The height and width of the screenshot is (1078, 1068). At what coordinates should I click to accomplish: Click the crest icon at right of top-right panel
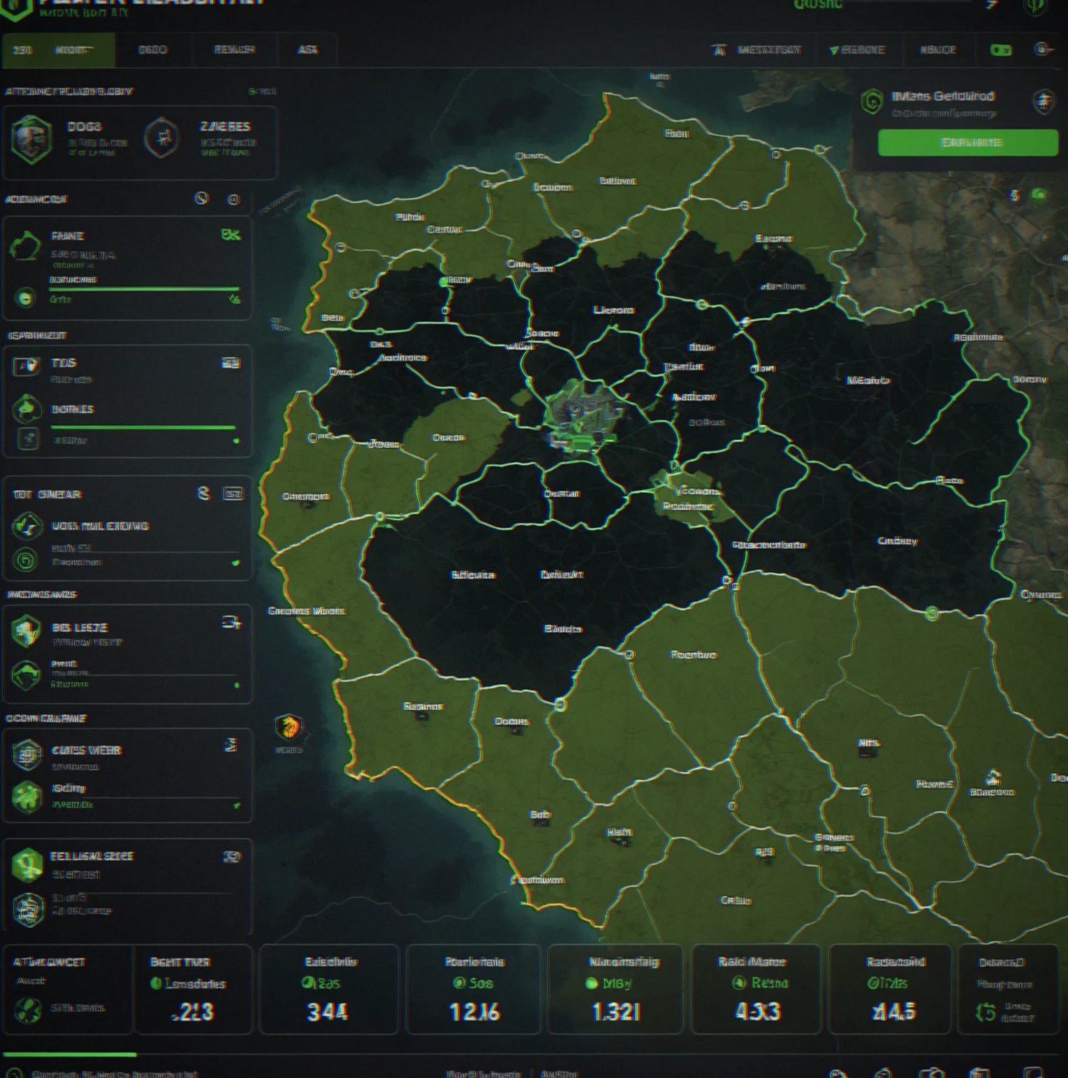(1044, 102)
